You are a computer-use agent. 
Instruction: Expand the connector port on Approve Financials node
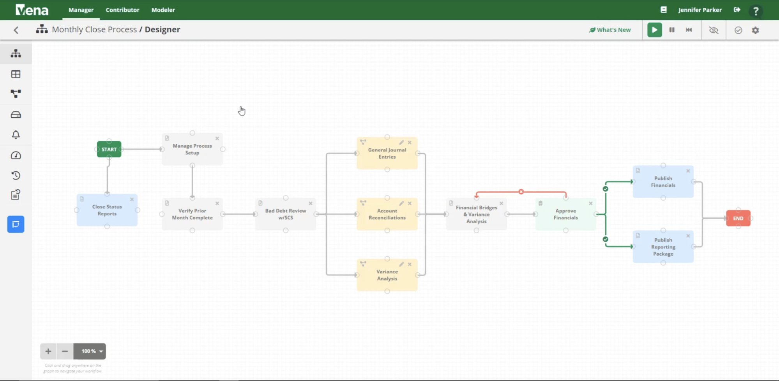[595, 213]
